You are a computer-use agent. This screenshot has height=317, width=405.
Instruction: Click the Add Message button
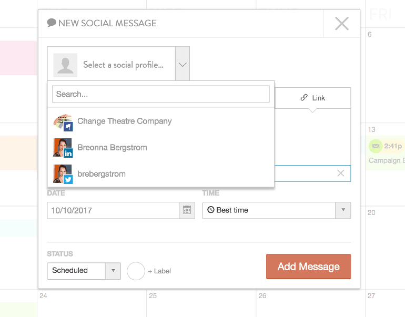point(308,267)
